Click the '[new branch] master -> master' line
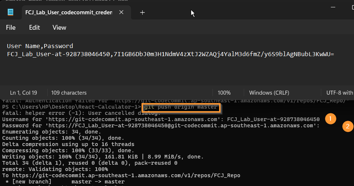The image size is (354, 186). click(65, 182)
